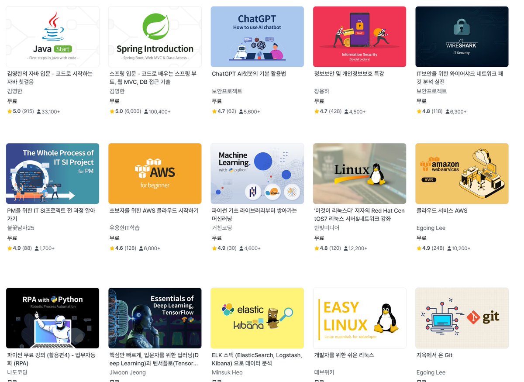Click title 파이썬 기초 라이브러리부터 쌓아가는 머신러닝
This screenshot has width=524, height=382.
point(254,214)
